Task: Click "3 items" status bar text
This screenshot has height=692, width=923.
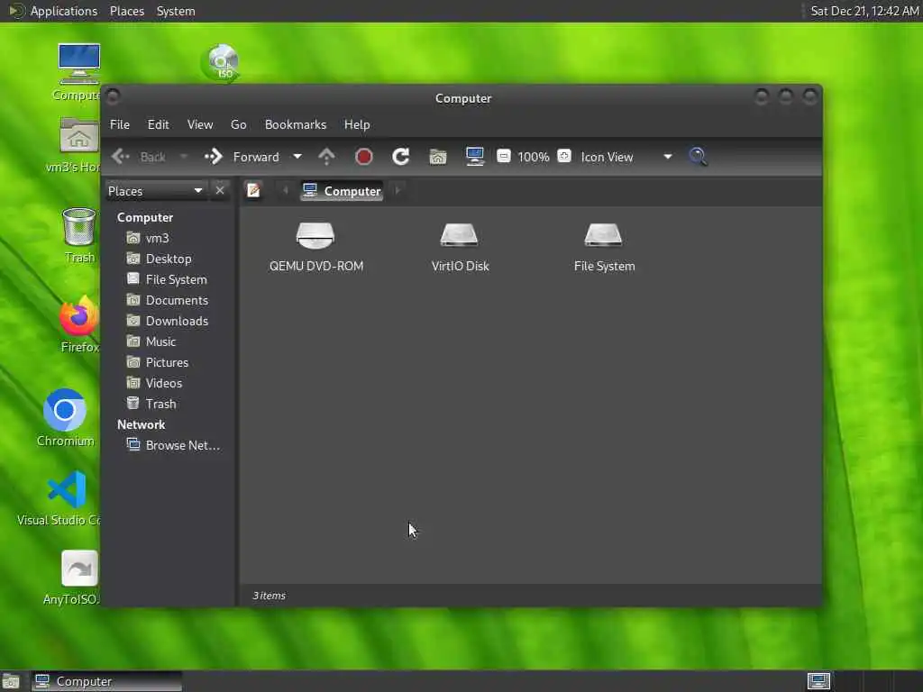Action: pos(269,596)
